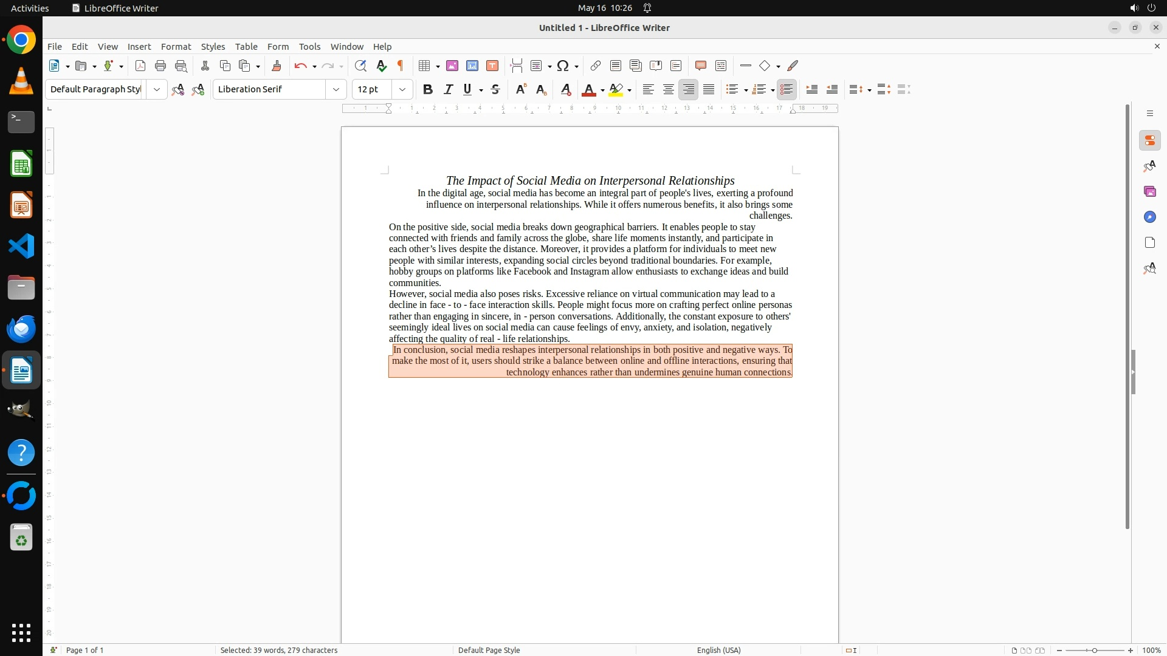1167x656 pixels.
Task: Click the Clone Formatting paintbrush icon
Action: [x=276, y=66]
